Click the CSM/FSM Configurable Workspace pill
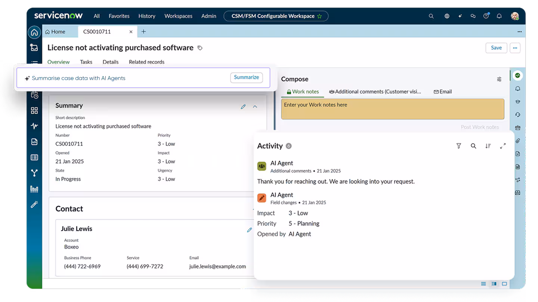Image resolution: width=538 pixels, height=302 pixels. click(276, 16)
